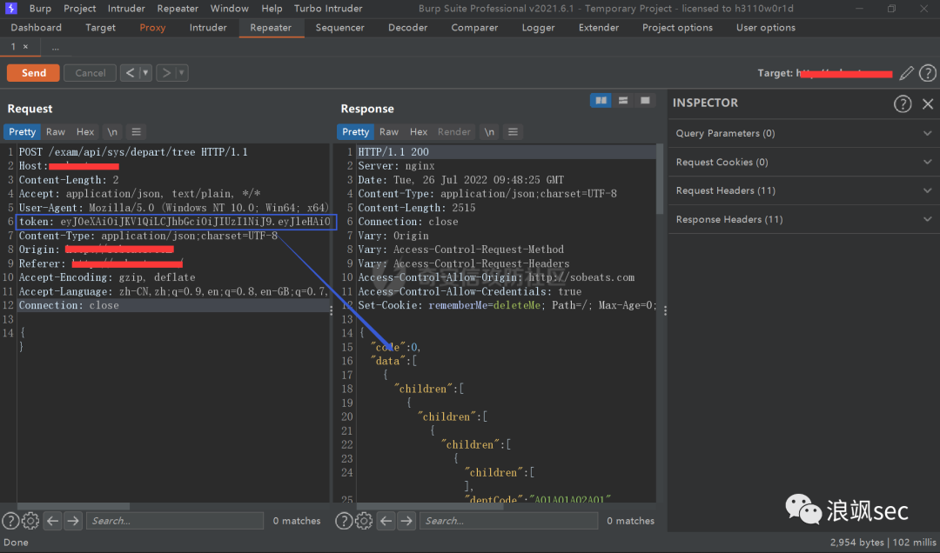
Task: Expand Request Headers (11) section
Action: pos(802,190)
